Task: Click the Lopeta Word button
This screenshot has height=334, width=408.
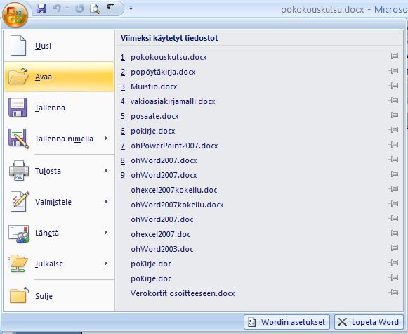Action: click(x=369, y=322)
